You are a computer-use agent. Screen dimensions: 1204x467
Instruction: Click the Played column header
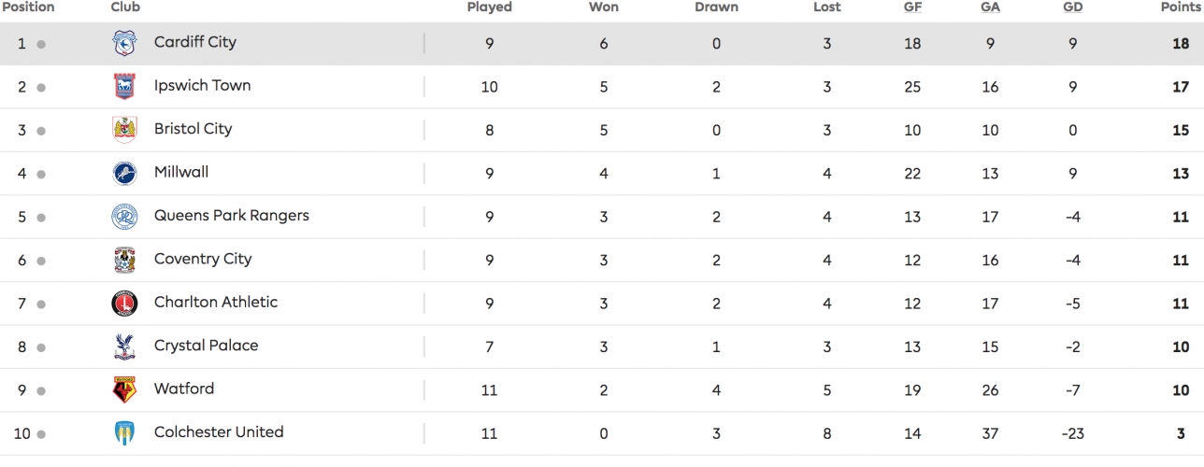490,7
